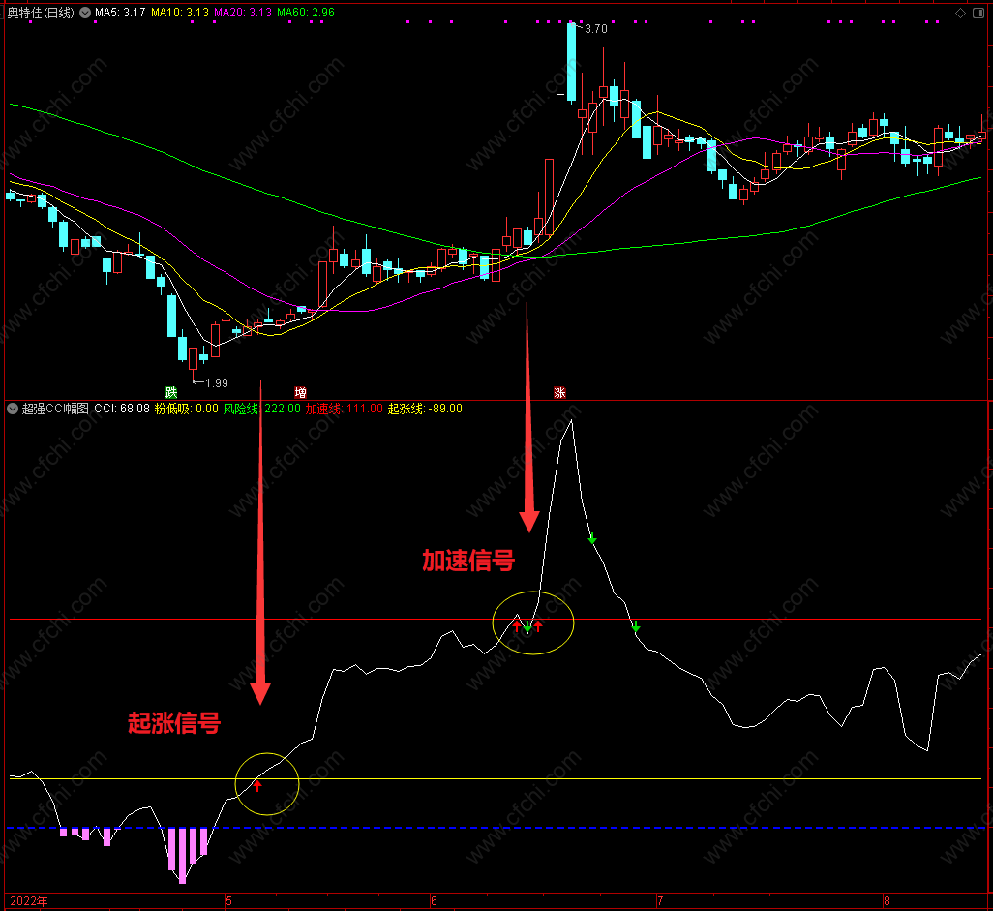Viewport: 993px width, 911px height.
Task: Click the 2022年 label on time axis
Action: [29, 901]
